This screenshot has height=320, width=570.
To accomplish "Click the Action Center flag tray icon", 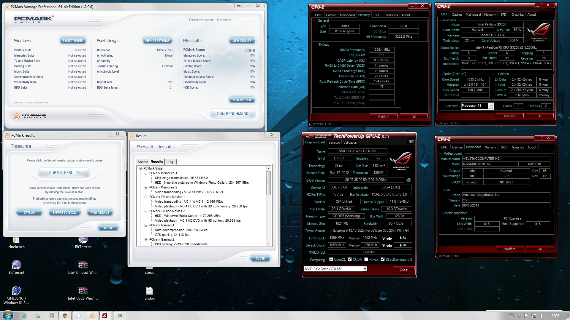I will [x=526, y=316].
